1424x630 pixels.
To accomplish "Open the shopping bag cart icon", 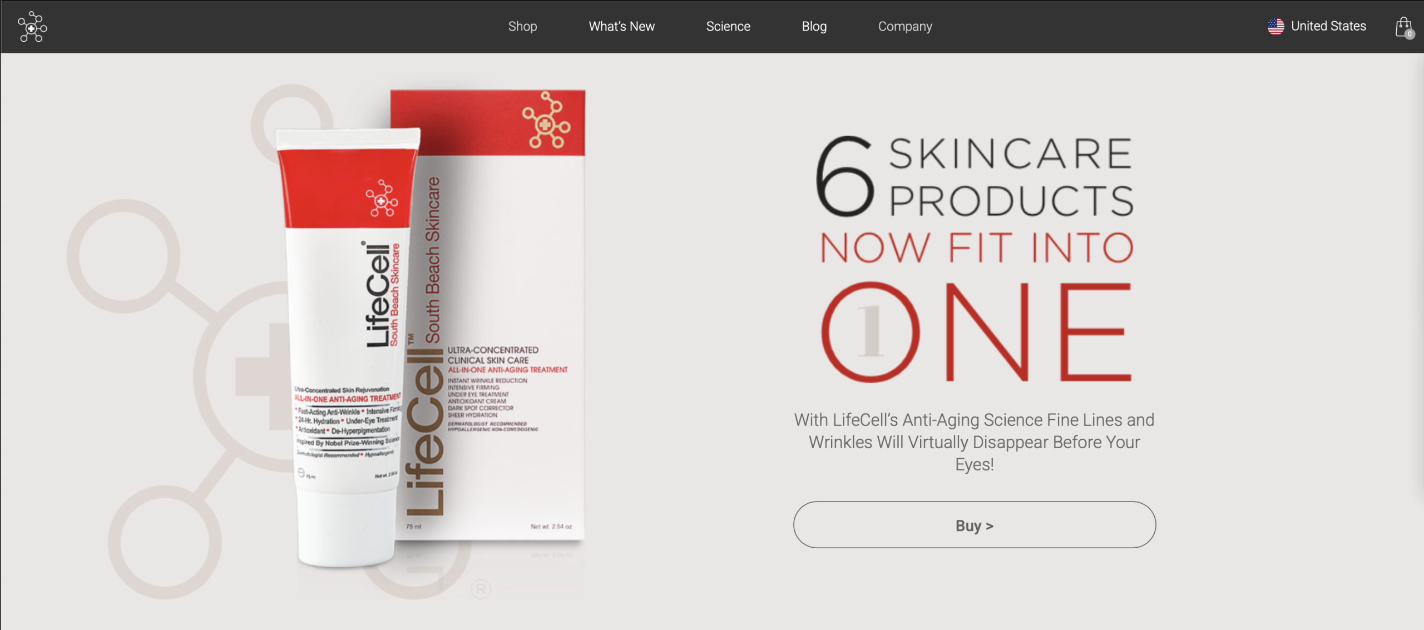I will coord(1403,26).
